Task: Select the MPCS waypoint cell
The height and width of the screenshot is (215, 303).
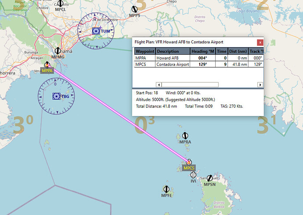Action: [145, 64]
